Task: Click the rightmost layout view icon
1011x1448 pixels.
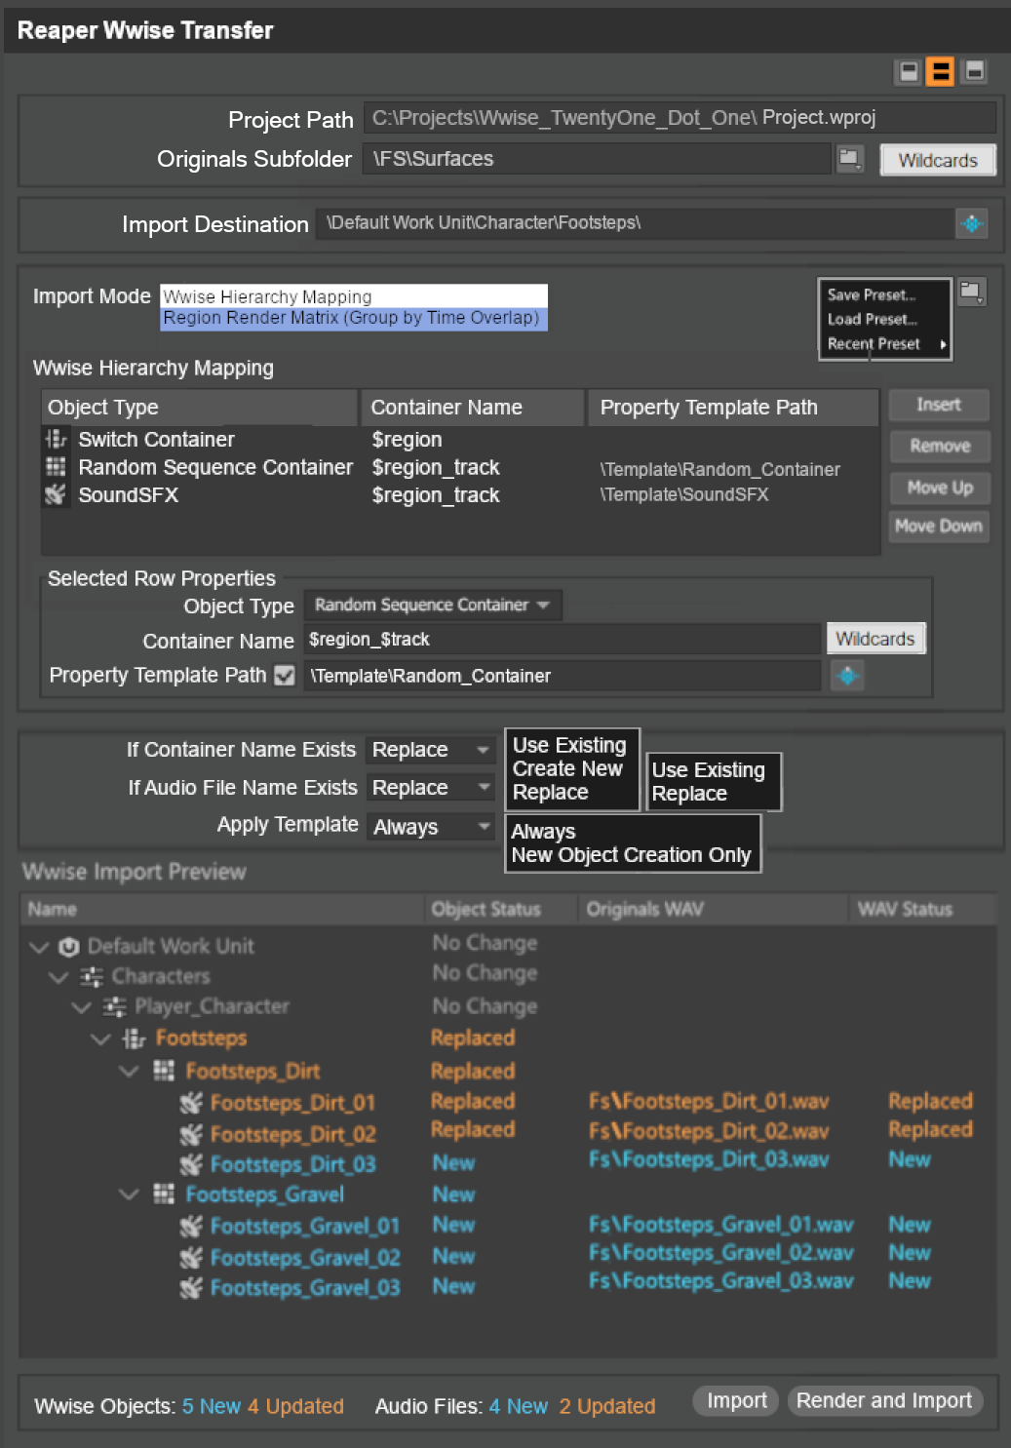Action: 974,71
